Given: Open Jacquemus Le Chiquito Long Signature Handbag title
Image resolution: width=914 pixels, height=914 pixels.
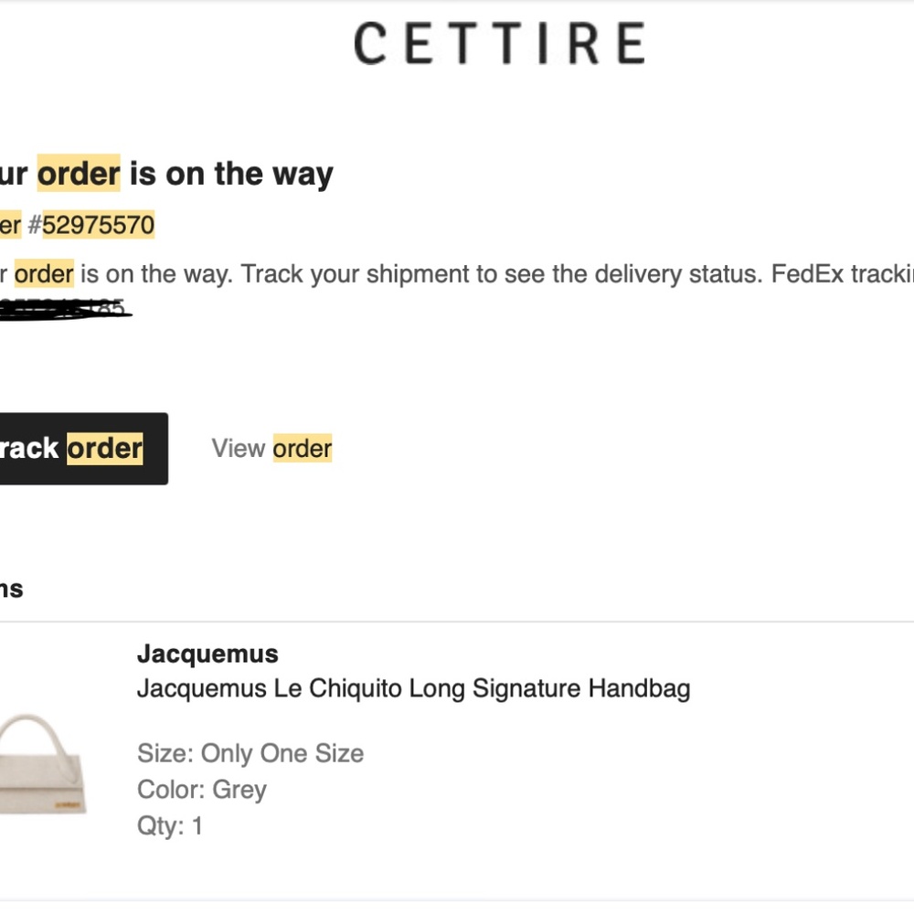Looking at the screenshot, I should click(414, 688).
